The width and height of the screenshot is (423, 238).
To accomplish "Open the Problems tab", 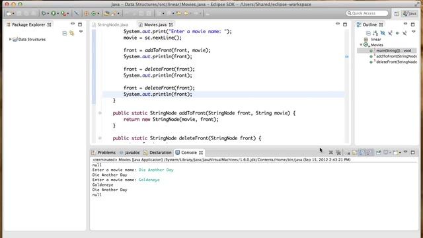I will [104, 153].
